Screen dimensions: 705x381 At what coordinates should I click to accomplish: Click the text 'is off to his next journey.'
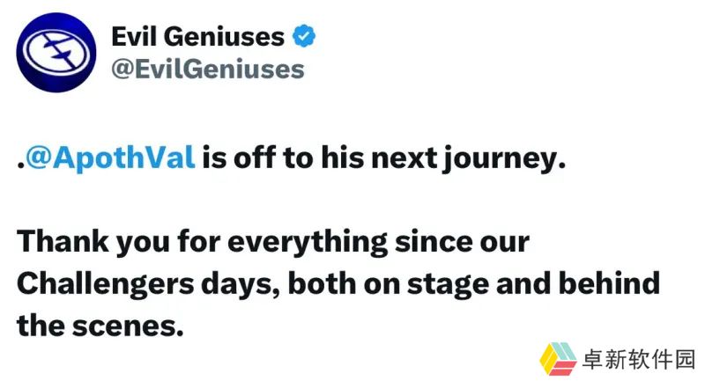[x=383, y=158]
